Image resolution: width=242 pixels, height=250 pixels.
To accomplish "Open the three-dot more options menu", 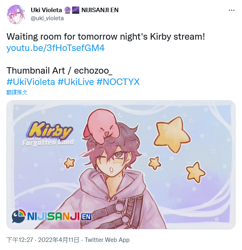I will click(x=231, y=11).
